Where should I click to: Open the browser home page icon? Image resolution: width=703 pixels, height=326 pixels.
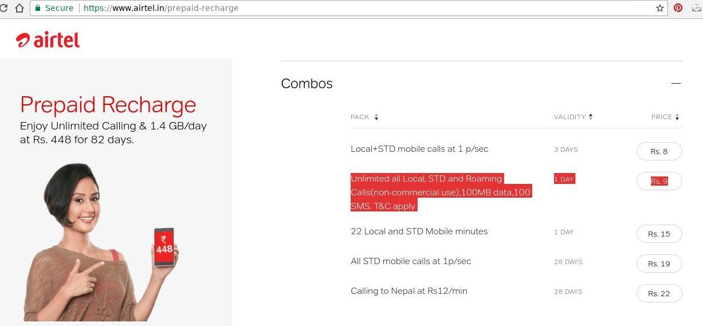click(x=19, y=8)
